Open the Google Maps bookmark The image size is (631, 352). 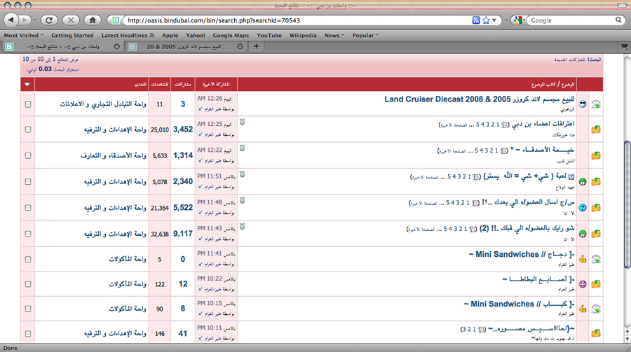[231, 35]
